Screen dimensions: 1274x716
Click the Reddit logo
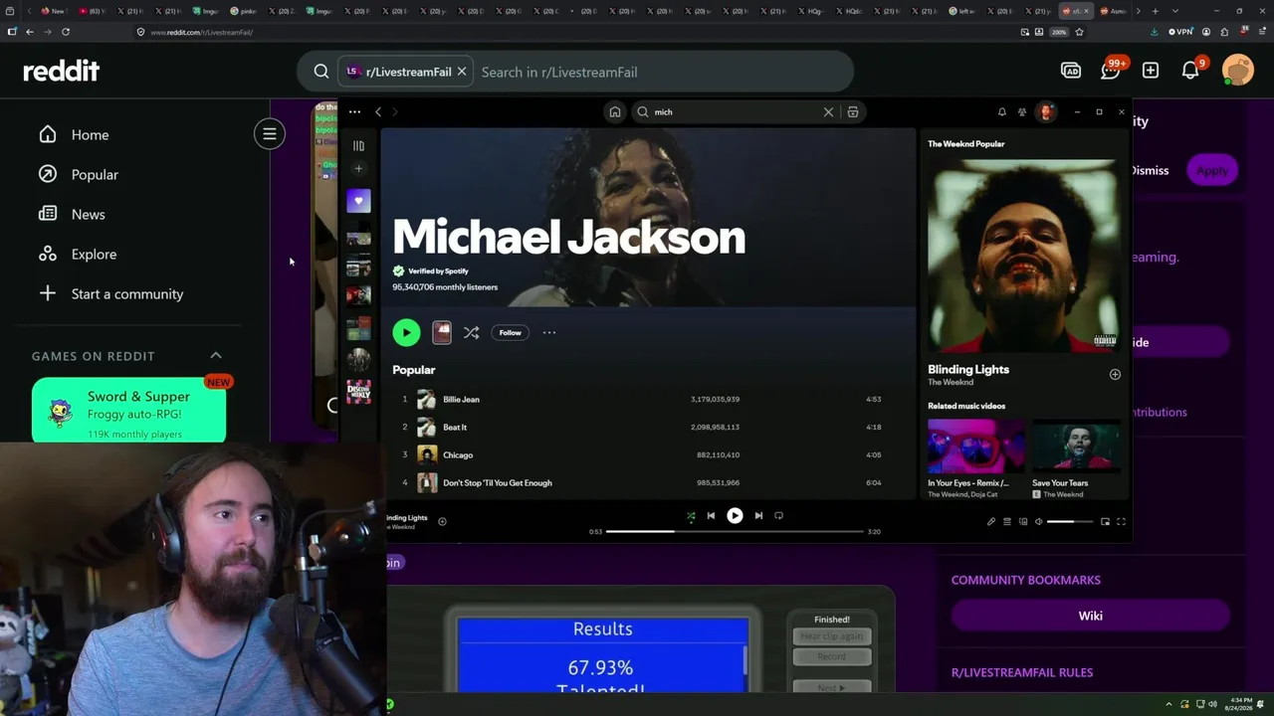click(x=62, y=71)
